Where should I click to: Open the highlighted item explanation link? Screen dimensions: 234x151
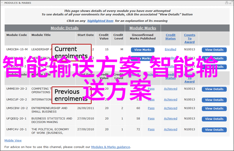tap(100, 21)
